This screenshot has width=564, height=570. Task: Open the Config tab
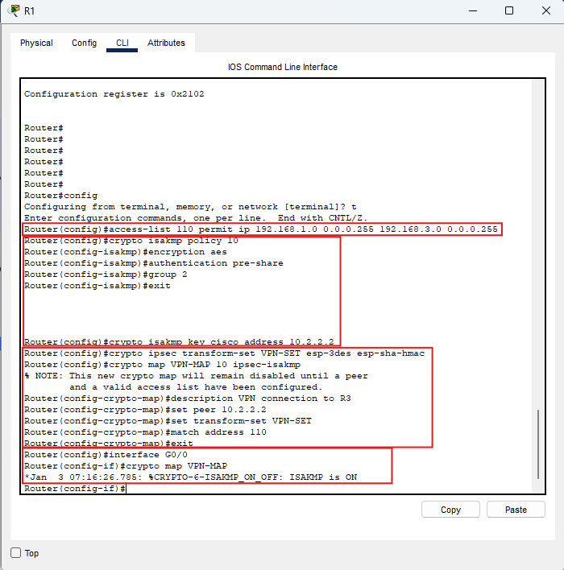(x=84, y=43)
